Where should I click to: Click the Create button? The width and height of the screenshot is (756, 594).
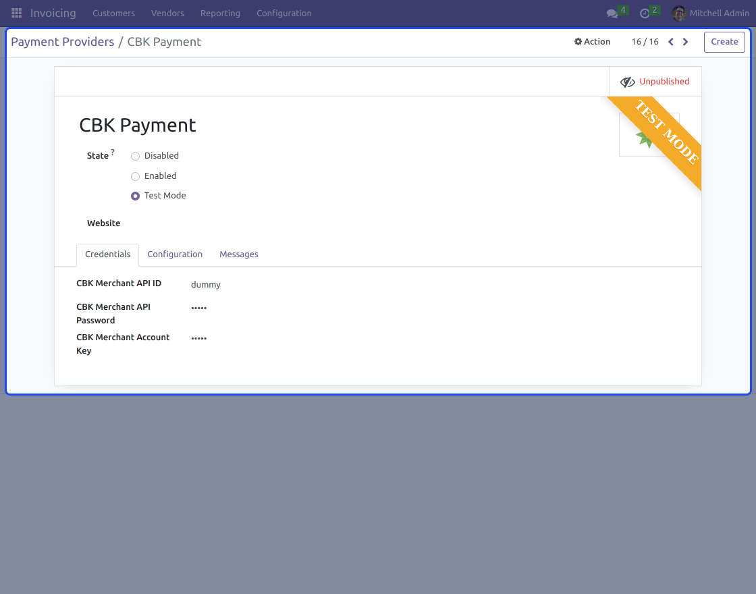pos(724,41)
